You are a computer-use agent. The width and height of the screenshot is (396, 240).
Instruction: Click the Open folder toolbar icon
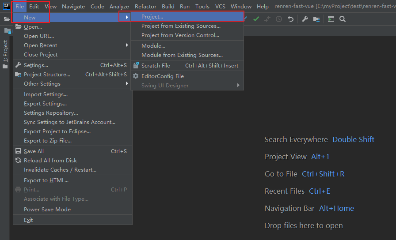7,19
